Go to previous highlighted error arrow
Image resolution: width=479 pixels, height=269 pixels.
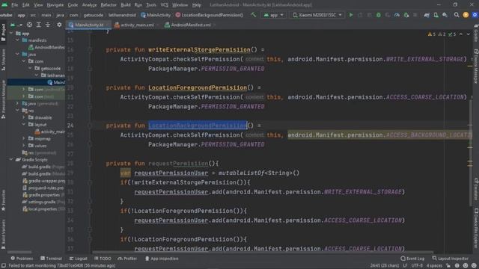tap(461, 34)
